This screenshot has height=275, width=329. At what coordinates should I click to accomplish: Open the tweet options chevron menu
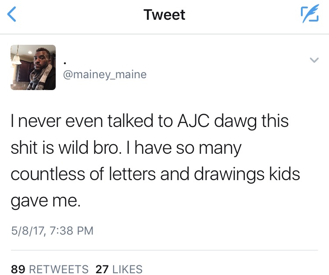(x=313, y=59)
